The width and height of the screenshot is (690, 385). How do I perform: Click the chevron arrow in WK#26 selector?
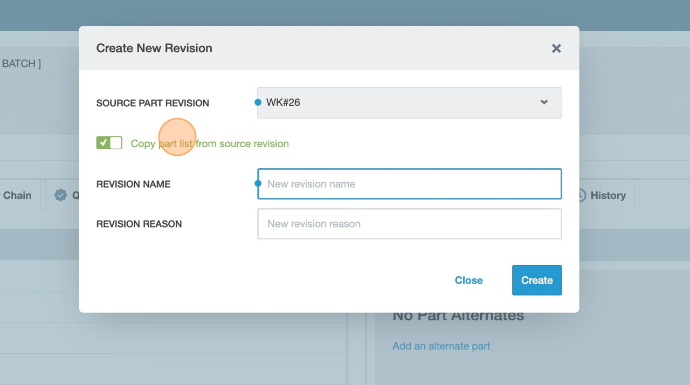(x=544, y=102)
